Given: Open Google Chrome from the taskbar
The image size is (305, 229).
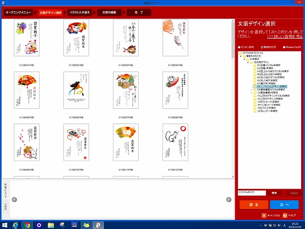Looking at the screenshot, I should click(27, 225).
